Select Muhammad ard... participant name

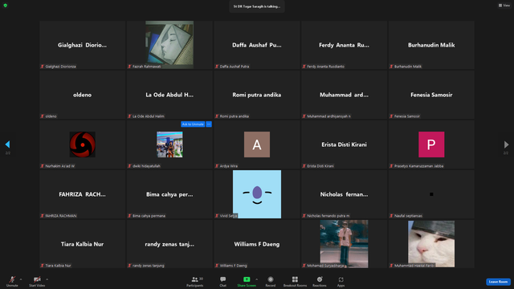coord(344,95)
